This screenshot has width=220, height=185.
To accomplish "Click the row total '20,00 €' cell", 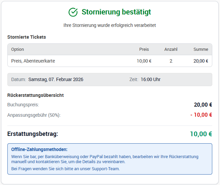I will click(x=201, y=61).
